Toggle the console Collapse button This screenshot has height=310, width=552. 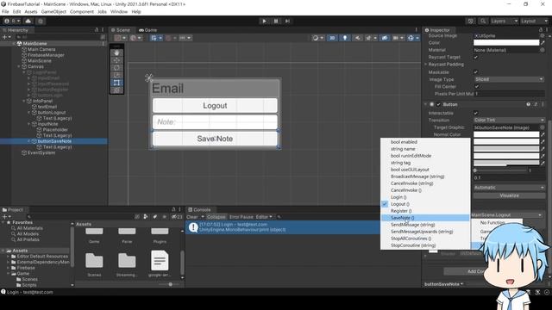tap(216, 217)
